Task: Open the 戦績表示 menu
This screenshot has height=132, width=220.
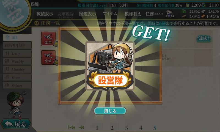Action: click(x=45, y=14)
